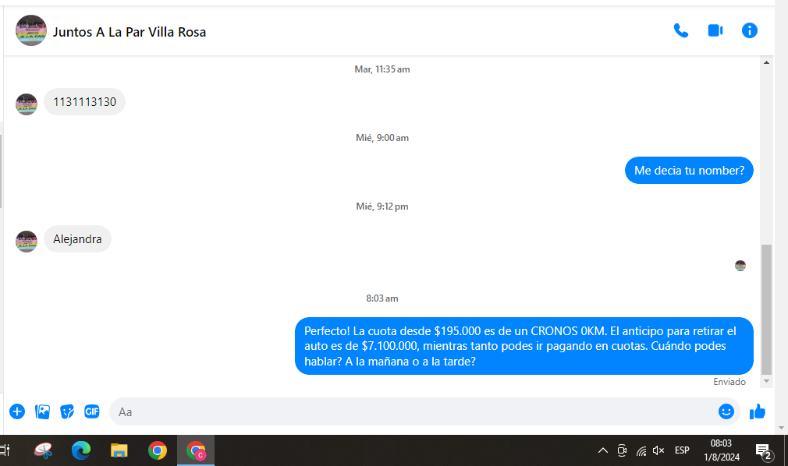Screen dimensions: 788x466
Task: Click the message input field
Action: pyautogui.click(x=414, y=411)
